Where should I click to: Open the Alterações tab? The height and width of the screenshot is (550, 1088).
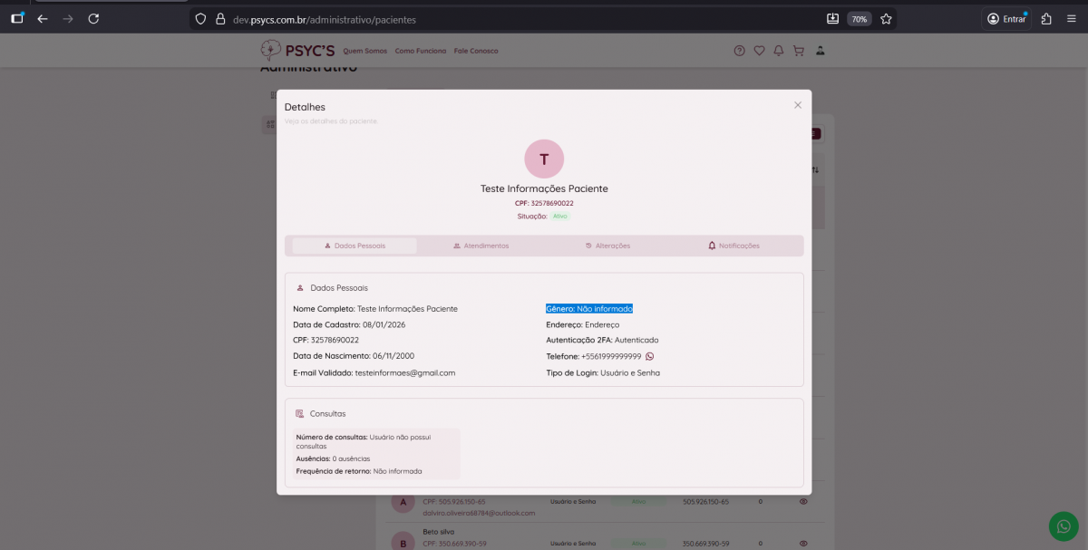607,246
